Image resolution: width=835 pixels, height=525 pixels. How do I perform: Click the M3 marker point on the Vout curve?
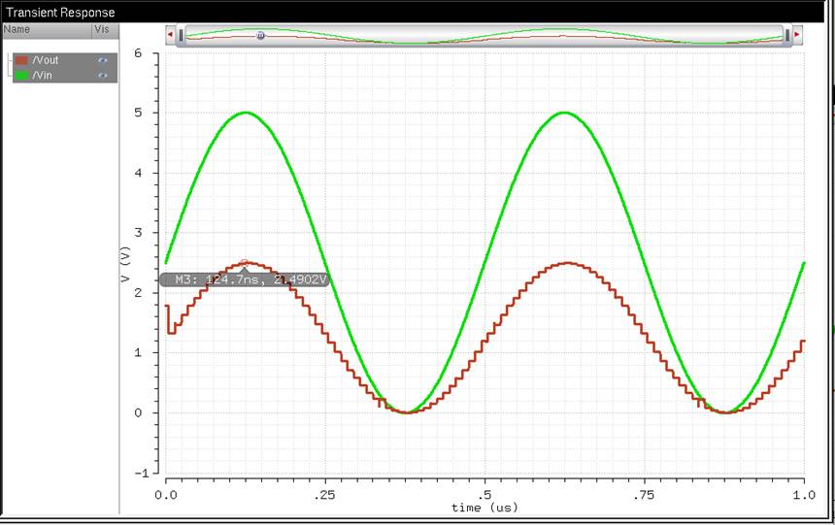[x=245, y=262]
